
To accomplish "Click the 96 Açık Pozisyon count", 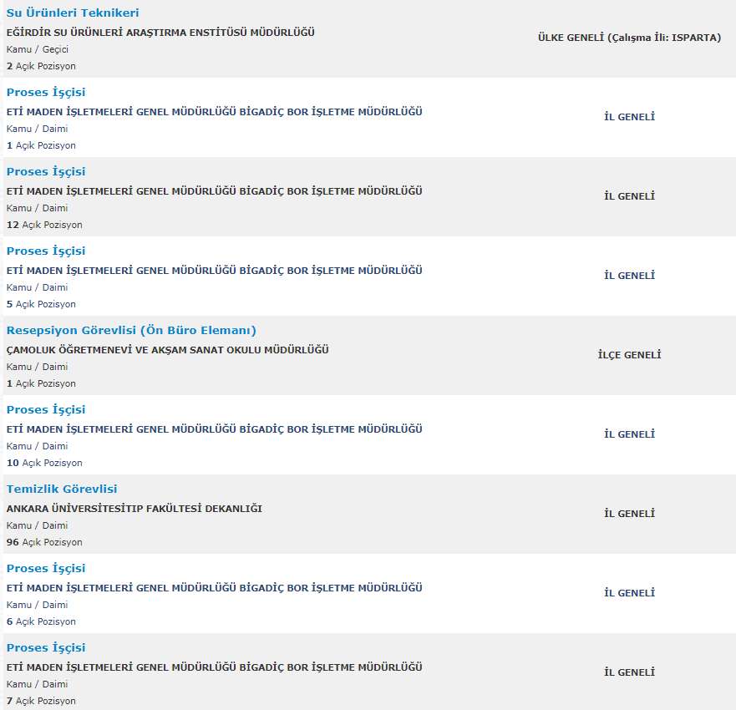I will 44,542.
